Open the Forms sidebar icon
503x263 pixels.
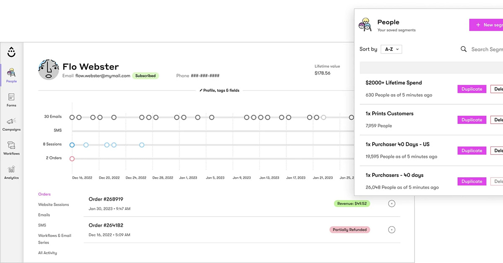coord(11,98)
